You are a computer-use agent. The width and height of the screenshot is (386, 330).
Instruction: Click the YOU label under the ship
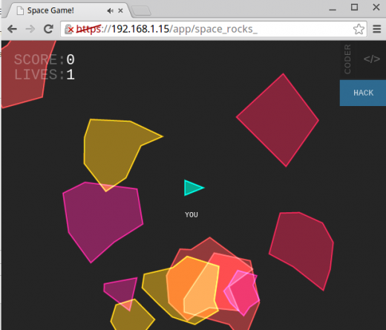192,214
